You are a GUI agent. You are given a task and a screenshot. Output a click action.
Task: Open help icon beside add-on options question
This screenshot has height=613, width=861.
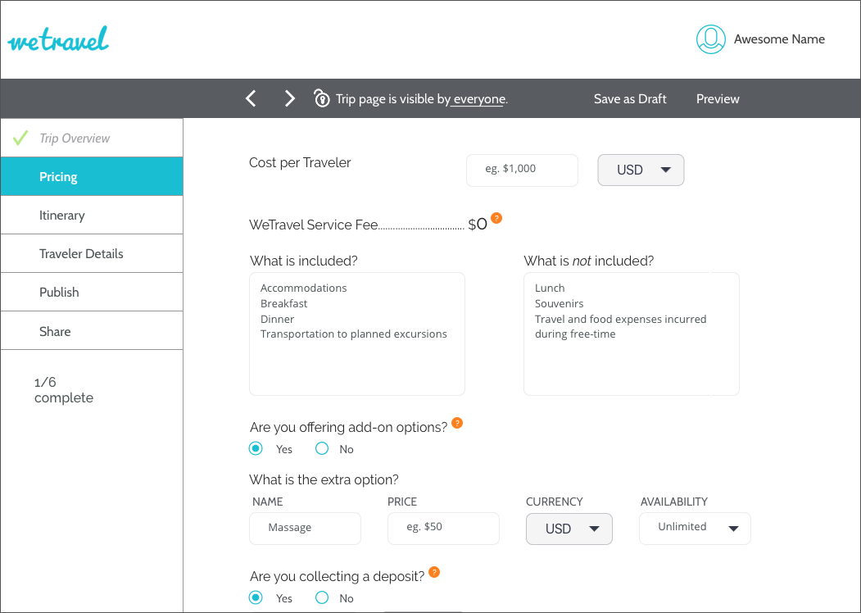pyautogui.click(x=457, y=423)
